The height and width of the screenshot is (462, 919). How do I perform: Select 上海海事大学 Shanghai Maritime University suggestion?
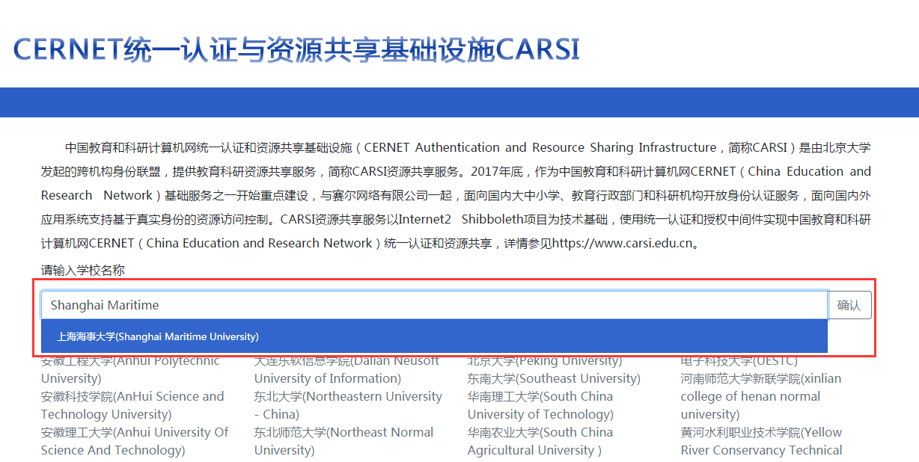click(434, 336)
